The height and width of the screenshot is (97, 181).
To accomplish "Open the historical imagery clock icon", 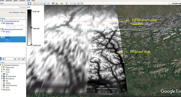I will coord(53,3).
